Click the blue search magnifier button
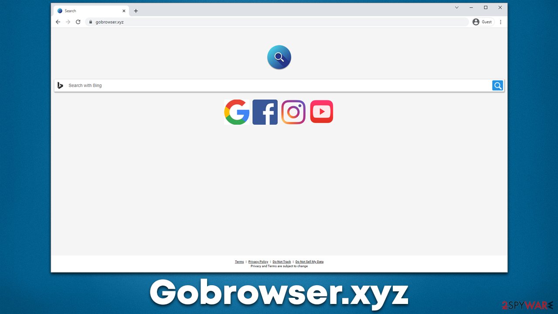The image size is (558, 314). point(497,85)
